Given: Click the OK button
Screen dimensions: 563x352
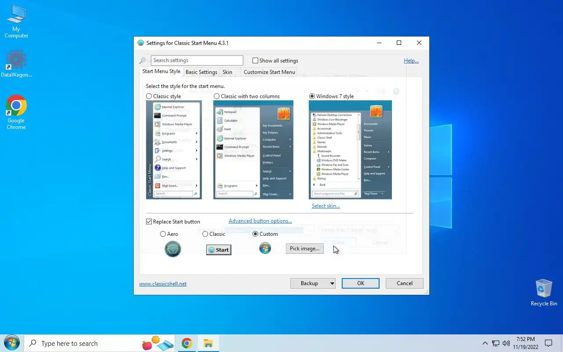Looking at the screenshot, I should pyautogui.click(x=361, y=283).
